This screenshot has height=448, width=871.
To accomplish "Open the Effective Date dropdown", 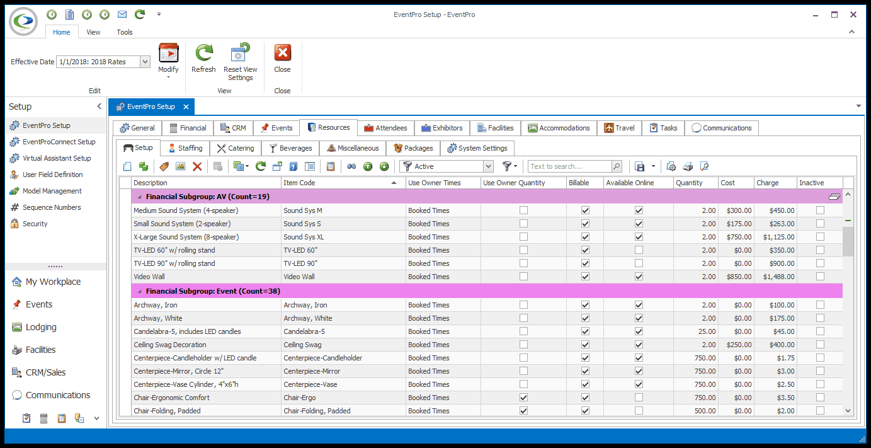I will [145, 62].
